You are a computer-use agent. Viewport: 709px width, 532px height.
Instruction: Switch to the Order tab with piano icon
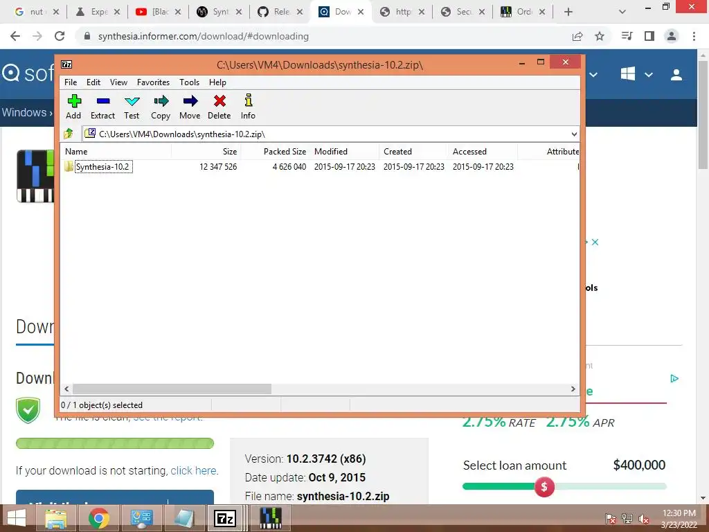[x=523, y=12]
